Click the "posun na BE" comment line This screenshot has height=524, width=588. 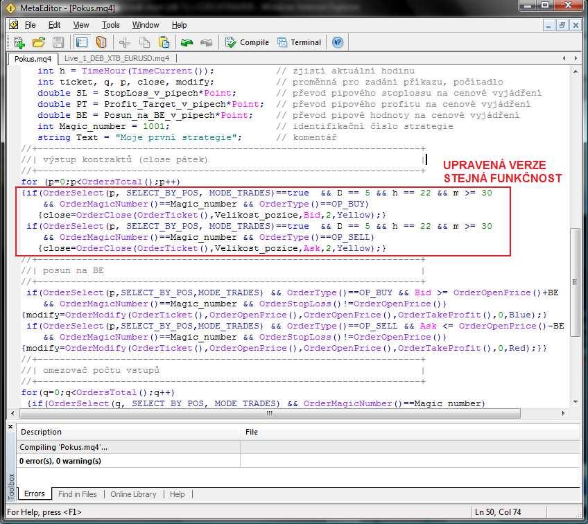[73, 270]
